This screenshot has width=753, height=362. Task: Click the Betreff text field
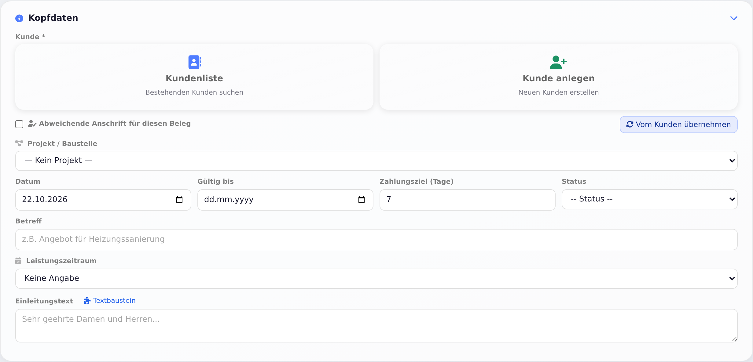pos(376,239)
